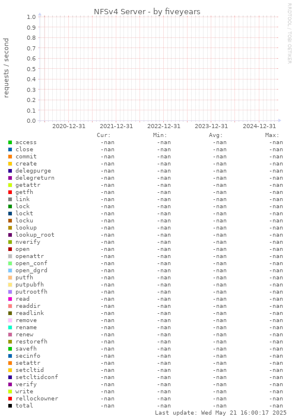Click the delegreturn legend label
Screen dimensions: 295x420
35,178
